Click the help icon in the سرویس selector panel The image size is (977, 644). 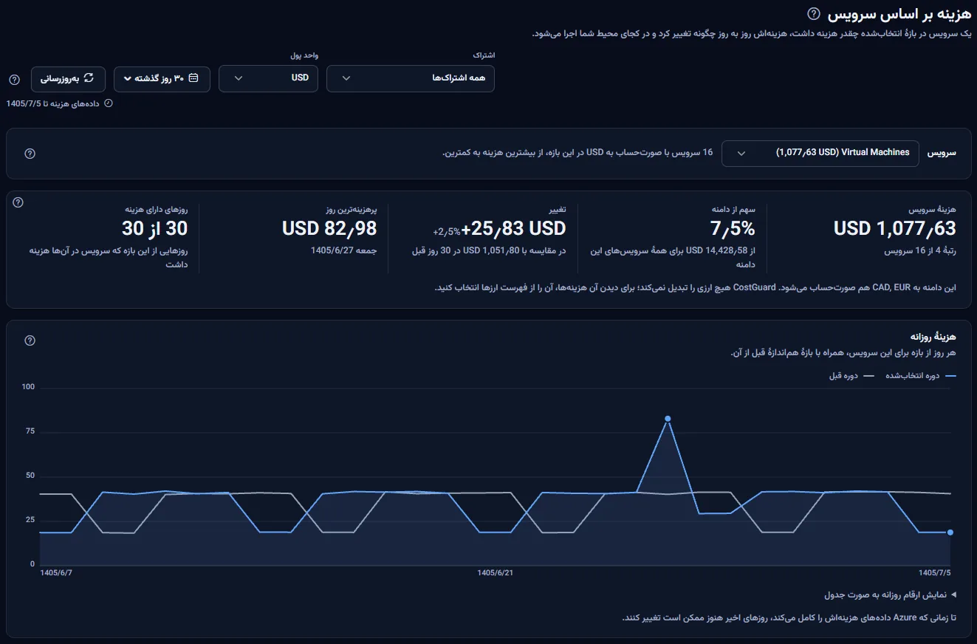pyautogui.click(x=30, y=154)
